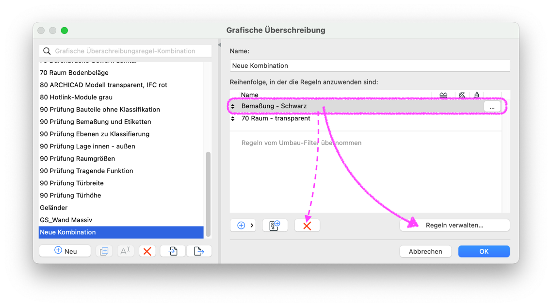Select '90 Prüfung Türbreite' combination
This screenshot has width=552, height=307.
121,183
